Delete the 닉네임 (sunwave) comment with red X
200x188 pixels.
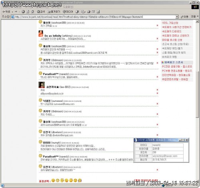pos(157,104)
